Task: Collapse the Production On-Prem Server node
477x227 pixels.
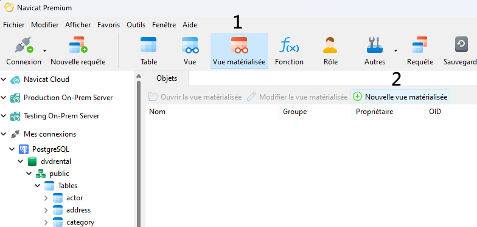Action: [x=4, y=98]
